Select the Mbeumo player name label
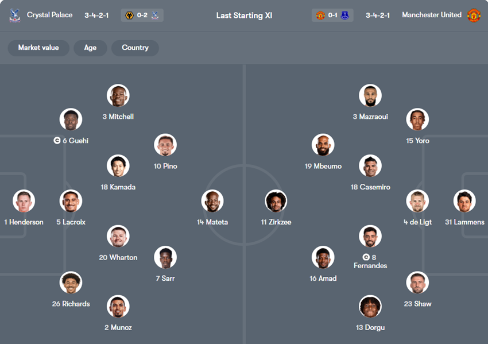Screen dimensions: 488x344 coord(323,167)
